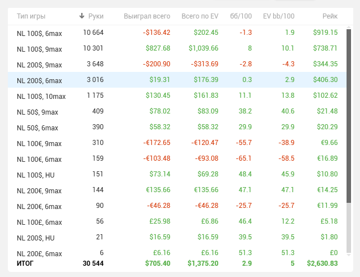Sort by Тип игры column header
The width and height of the screenshot is (360, 277).
tap(31, 16)
